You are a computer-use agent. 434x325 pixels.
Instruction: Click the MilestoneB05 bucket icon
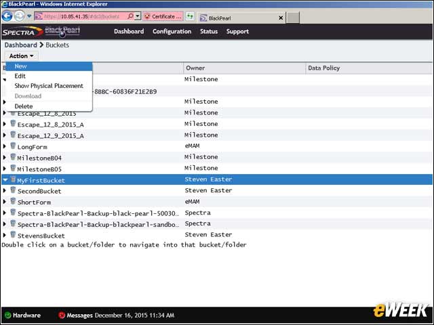[13, 168]
